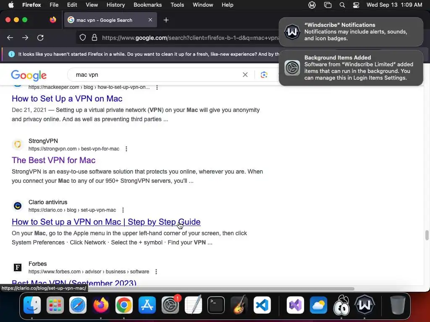The image size is (430, 322).
Task: Open more options for Clario antivirus result
Action: [123, 210]
